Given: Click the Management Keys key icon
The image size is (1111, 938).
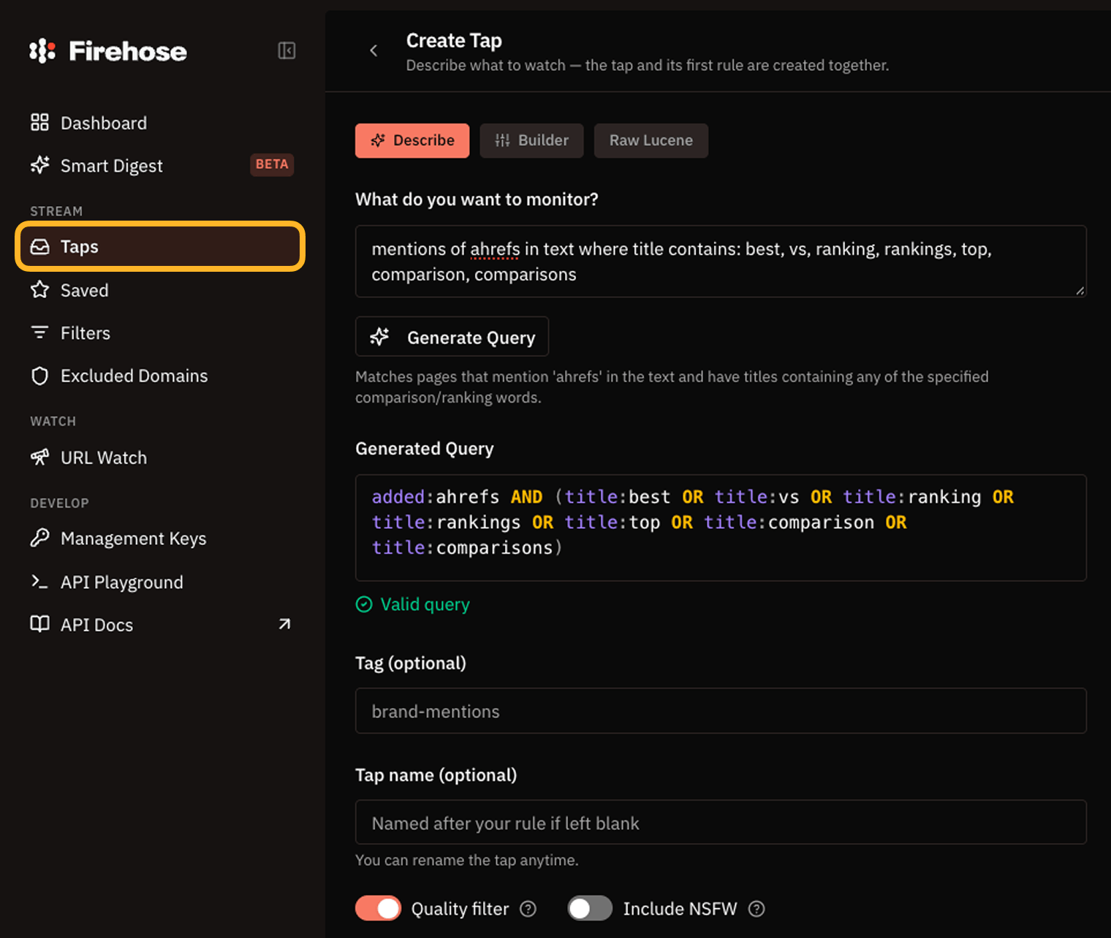Looking at the screenshot, I should [x=39, y=538].
